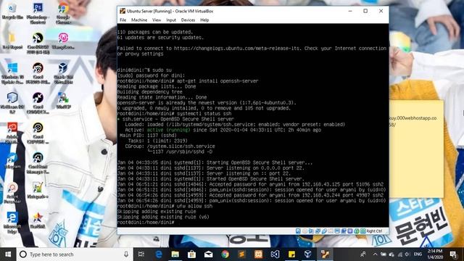Image resolution: width=464 pixels, height=261 pixels.
Task: Click the ENG language indicator
Action: click(x=418, y=254)
